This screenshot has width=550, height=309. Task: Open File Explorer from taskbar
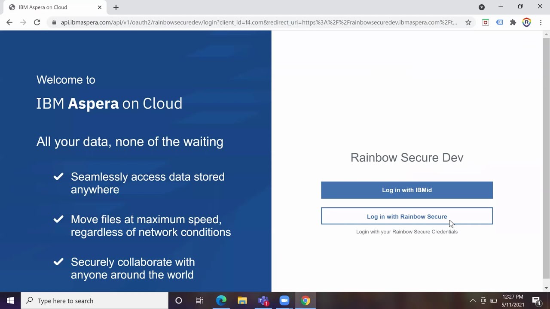[242, 300]
